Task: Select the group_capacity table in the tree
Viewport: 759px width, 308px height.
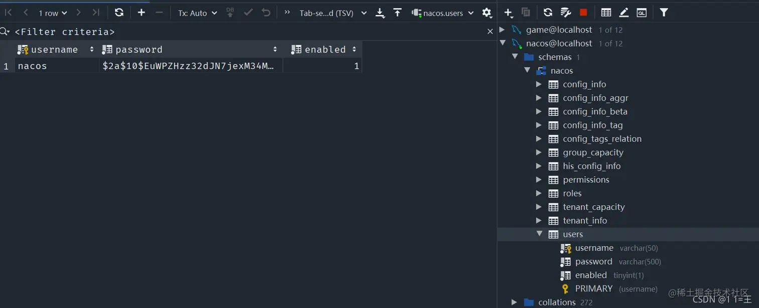Action: click(x=593, y=152)
